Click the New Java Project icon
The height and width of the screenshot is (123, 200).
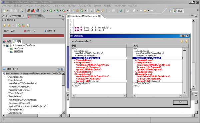pyautogui.click(x=73, y=11)
